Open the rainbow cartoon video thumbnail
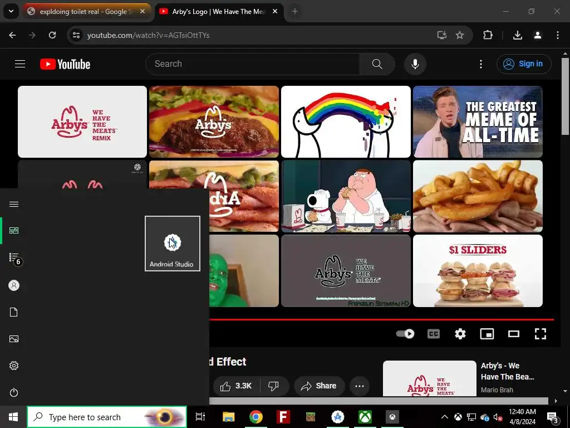The image size is (570, 428). (346, 121)
